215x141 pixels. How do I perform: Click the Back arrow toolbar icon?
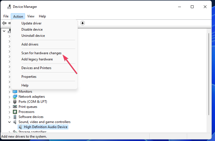(x=4, y=23)
